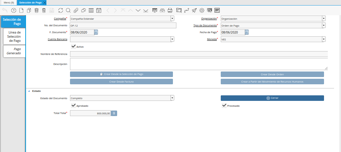Image resolution: width=341 pixels, height=152 pixels.
Task: Click into the Descripción text area
Action: click(x=199, y=64)
